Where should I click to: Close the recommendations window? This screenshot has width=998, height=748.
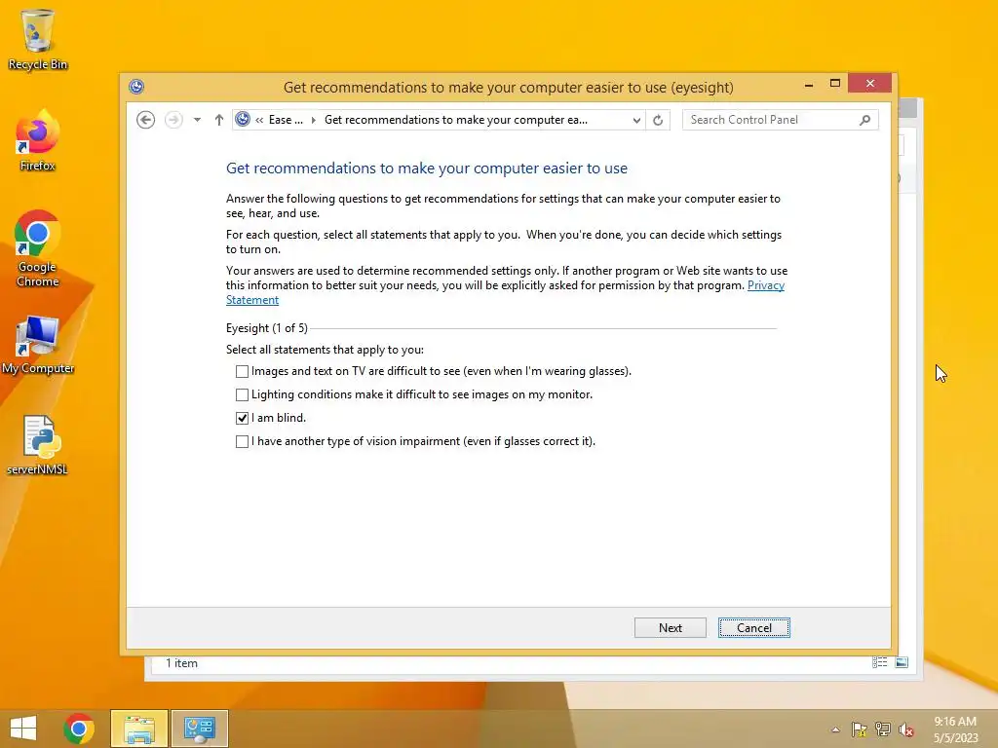(x=870, y=84)
